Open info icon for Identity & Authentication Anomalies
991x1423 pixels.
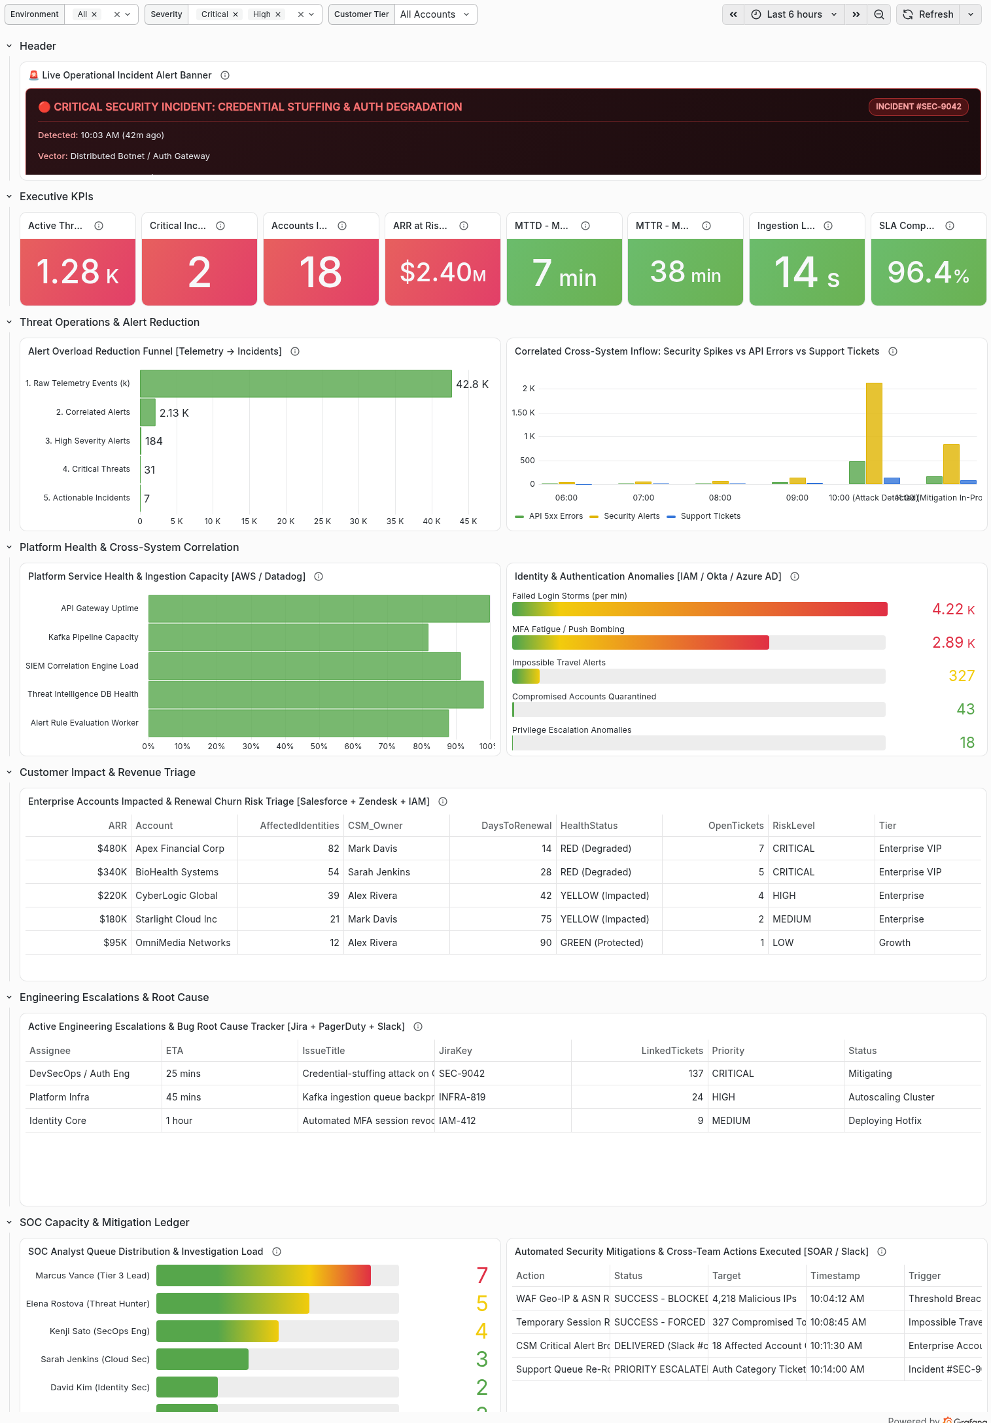795,576
